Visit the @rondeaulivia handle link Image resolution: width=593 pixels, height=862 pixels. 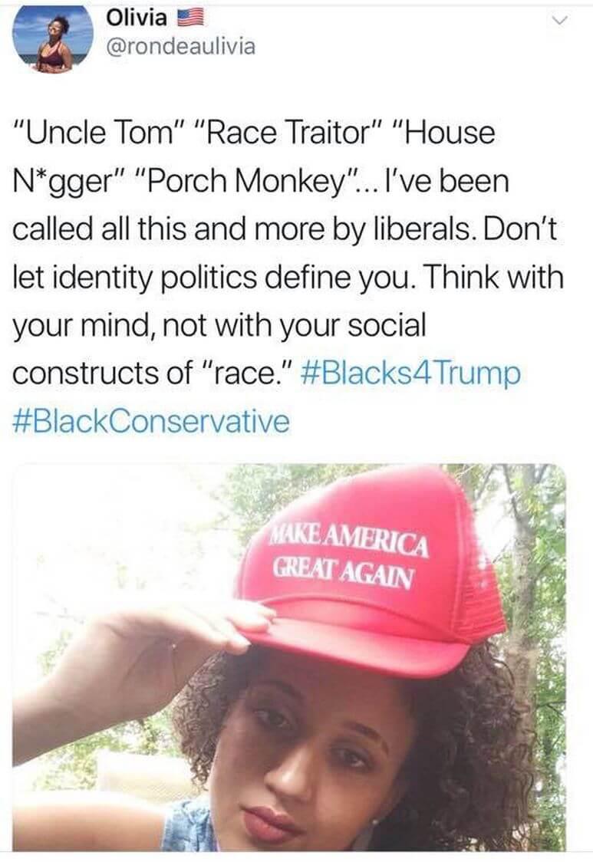tap(180, 47)
